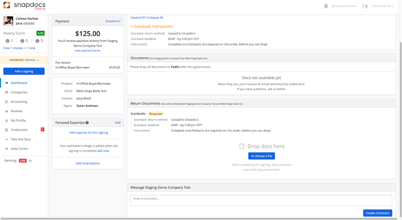Click the Docs not available yet heading
Image resolution: width=402 pixels, height=220 pixels.
[x=262, y=78]
